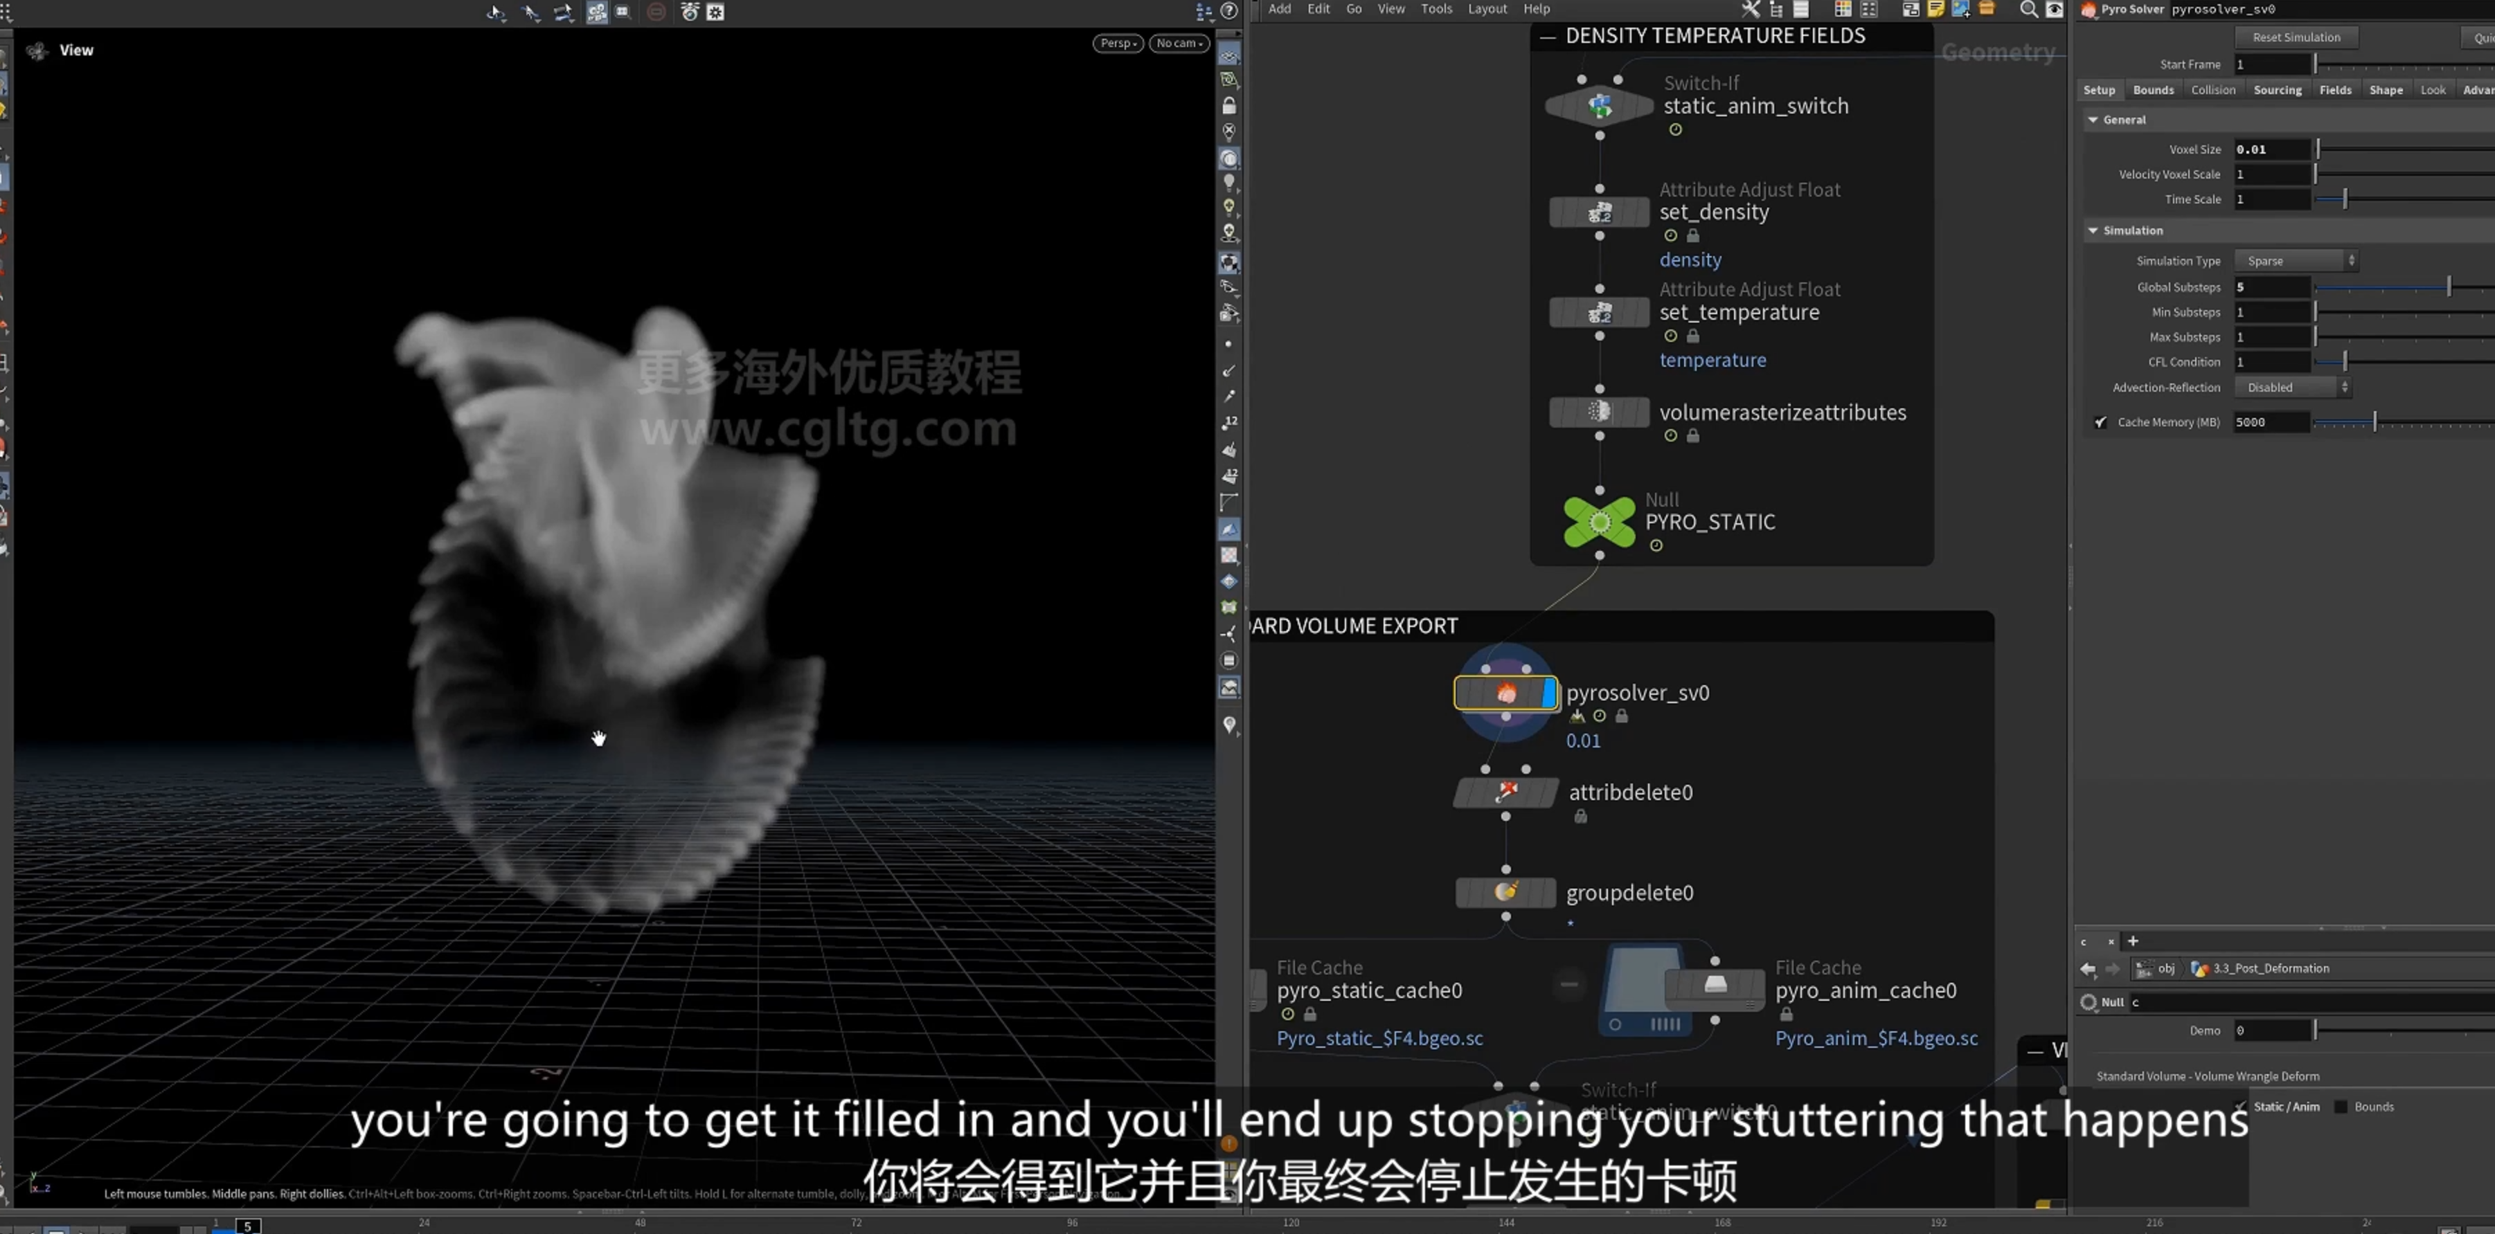Adjust the CFL Condition slider handle
The width and height of the screenshot is (2495, 1234).
pyautogui.click(x=2344, y=362)
